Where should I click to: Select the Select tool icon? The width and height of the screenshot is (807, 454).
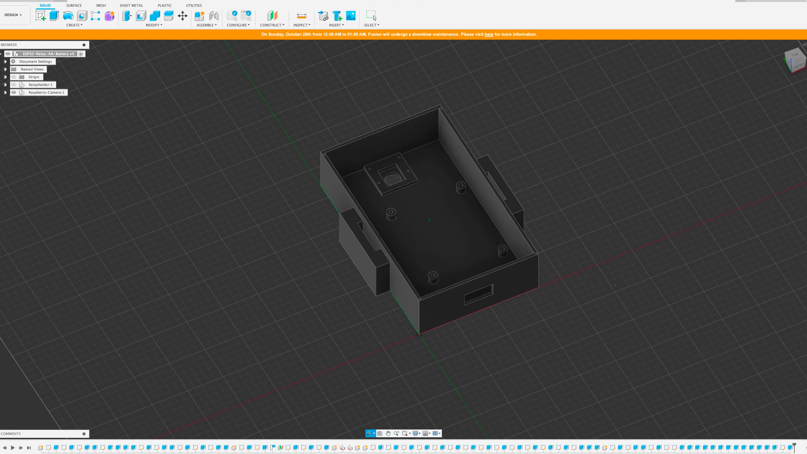371,15
